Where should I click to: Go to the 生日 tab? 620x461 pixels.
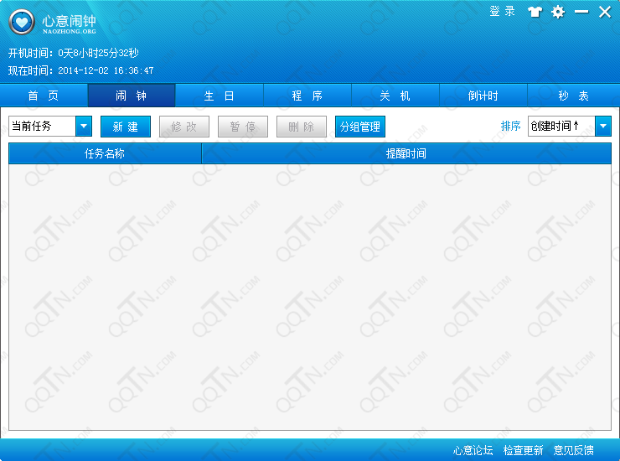tap(220, 96)
